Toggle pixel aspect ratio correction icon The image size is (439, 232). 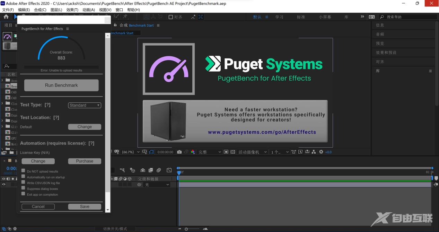click(293, 152)
